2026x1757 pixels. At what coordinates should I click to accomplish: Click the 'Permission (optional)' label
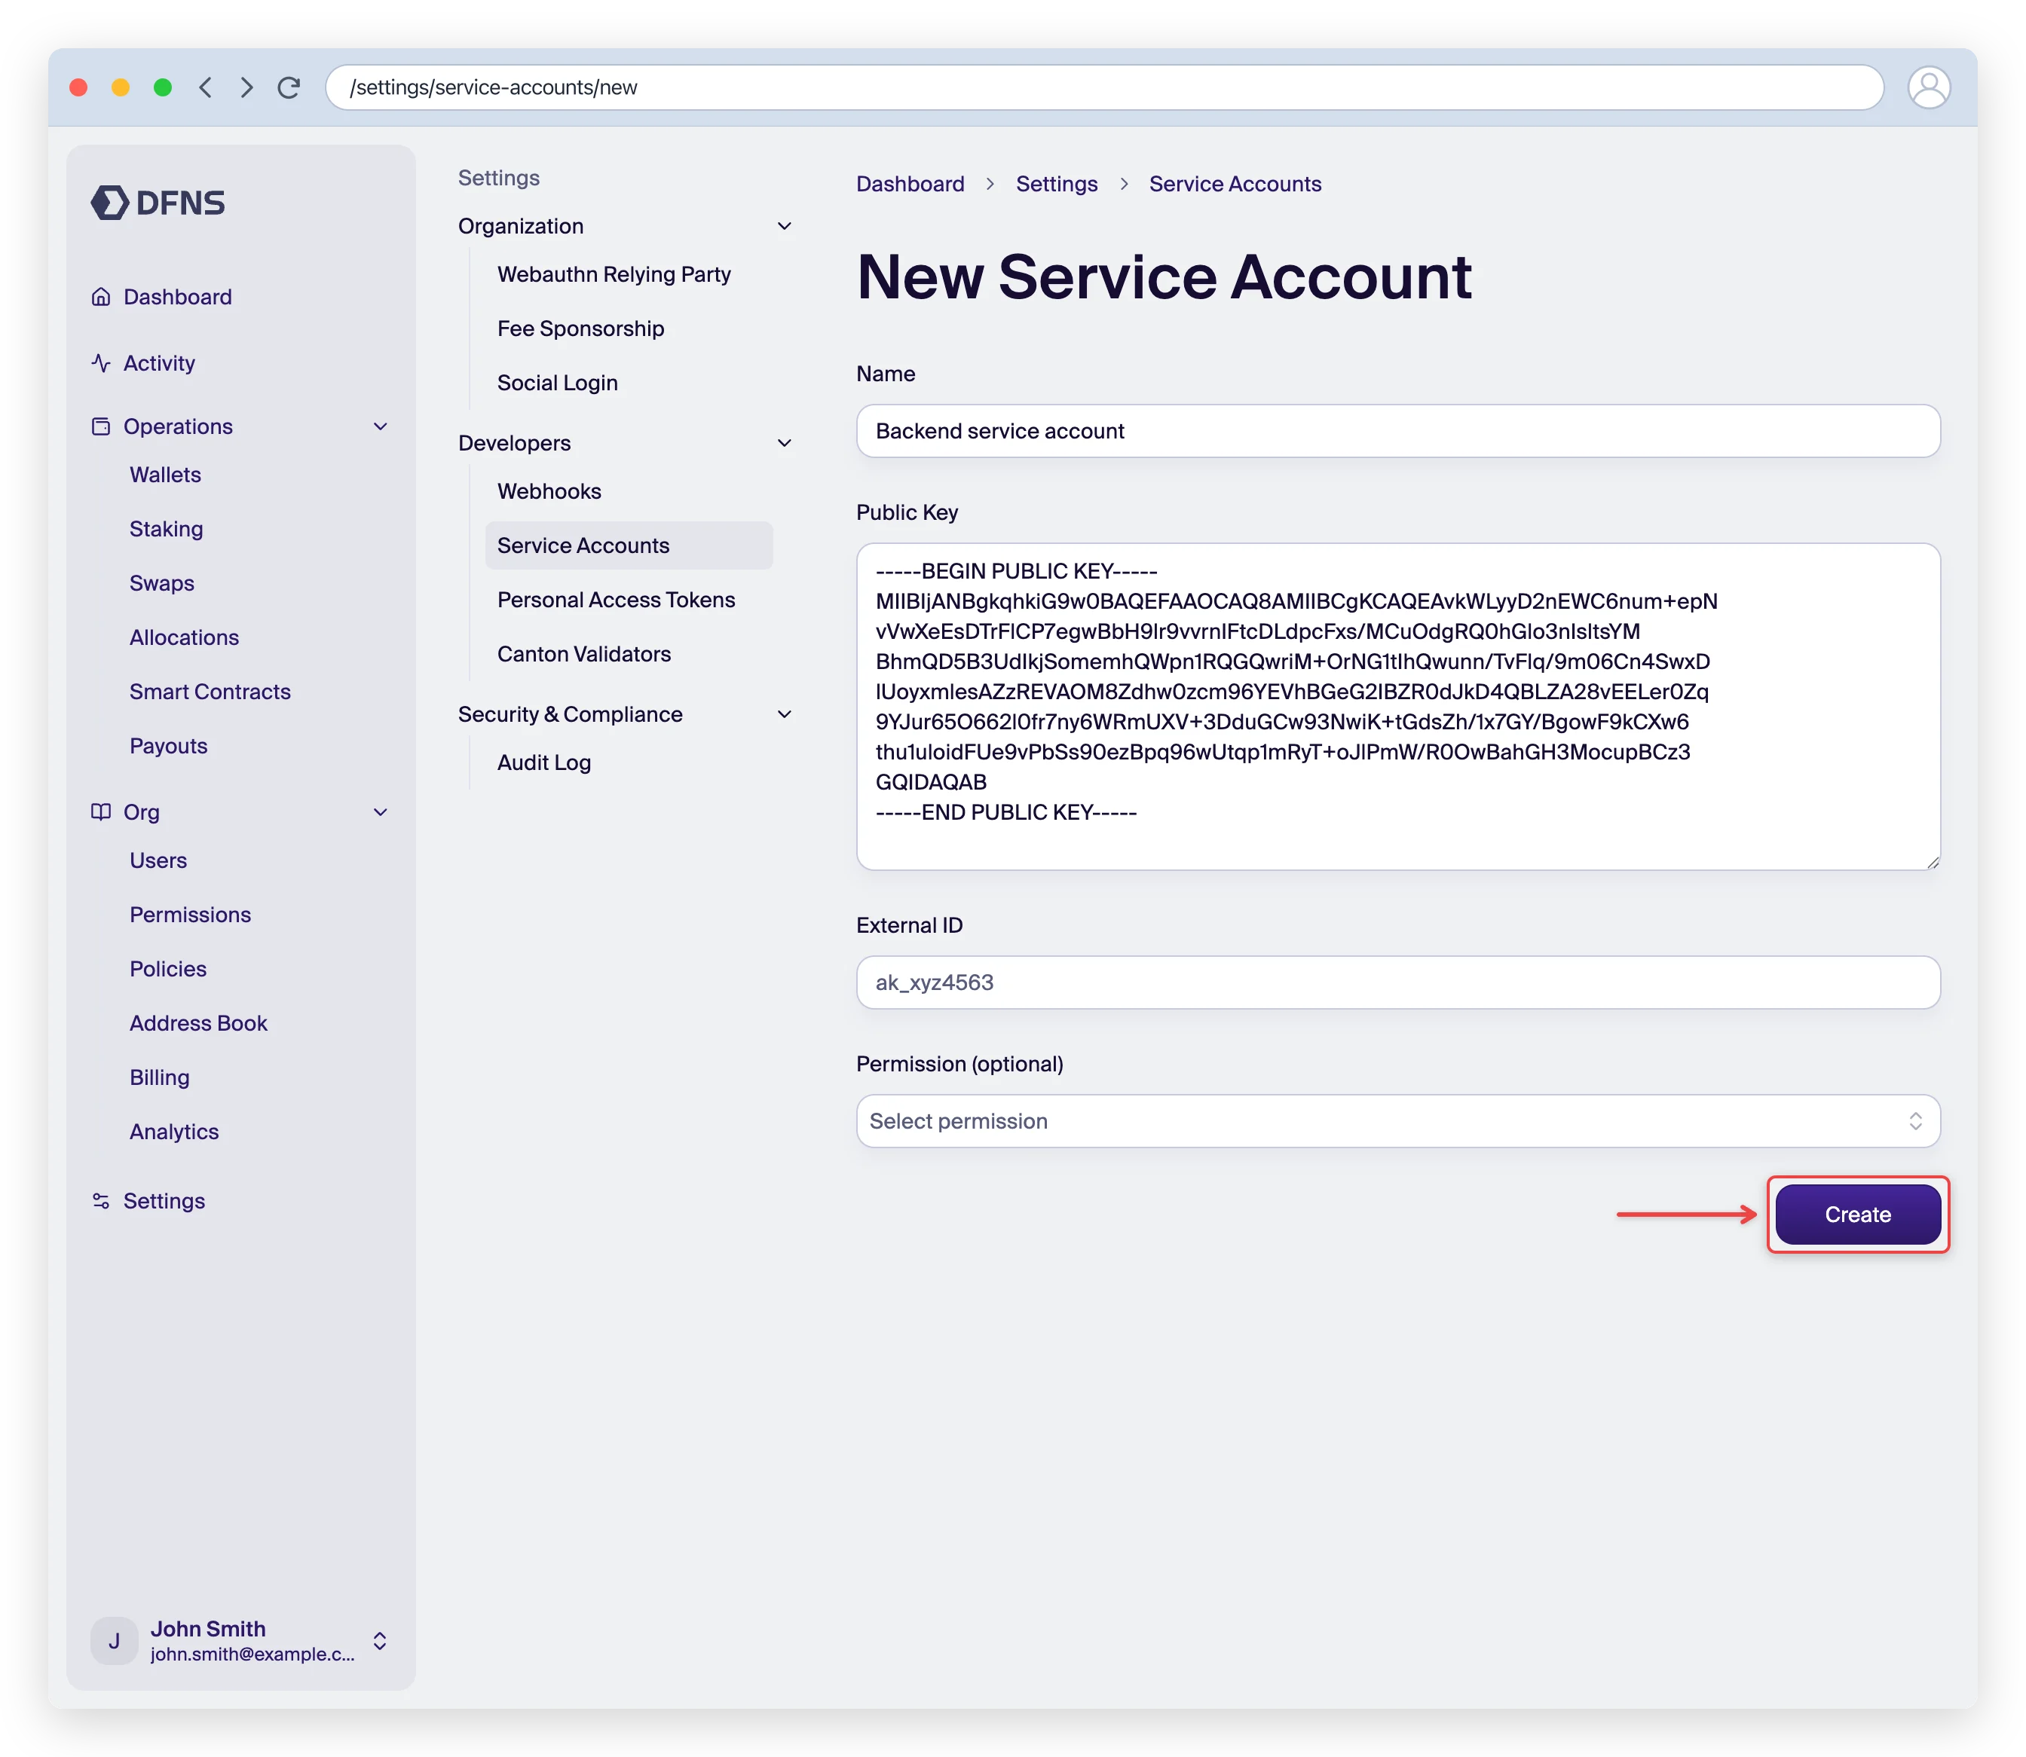click(959, 1065)
